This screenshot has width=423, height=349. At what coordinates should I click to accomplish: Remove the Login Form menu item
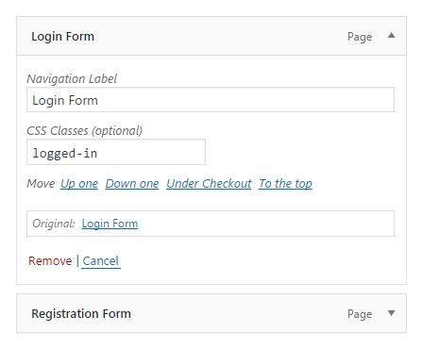click(50, 261)
